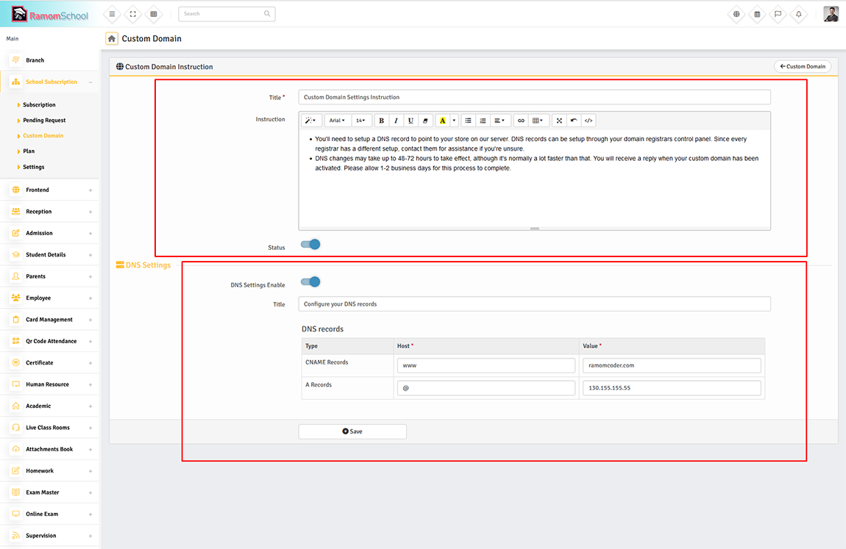This screenshot has width=846, height=549.
Task: Insert an unordered bullet list
Action: pyautogui.click(x=468, y=121)
